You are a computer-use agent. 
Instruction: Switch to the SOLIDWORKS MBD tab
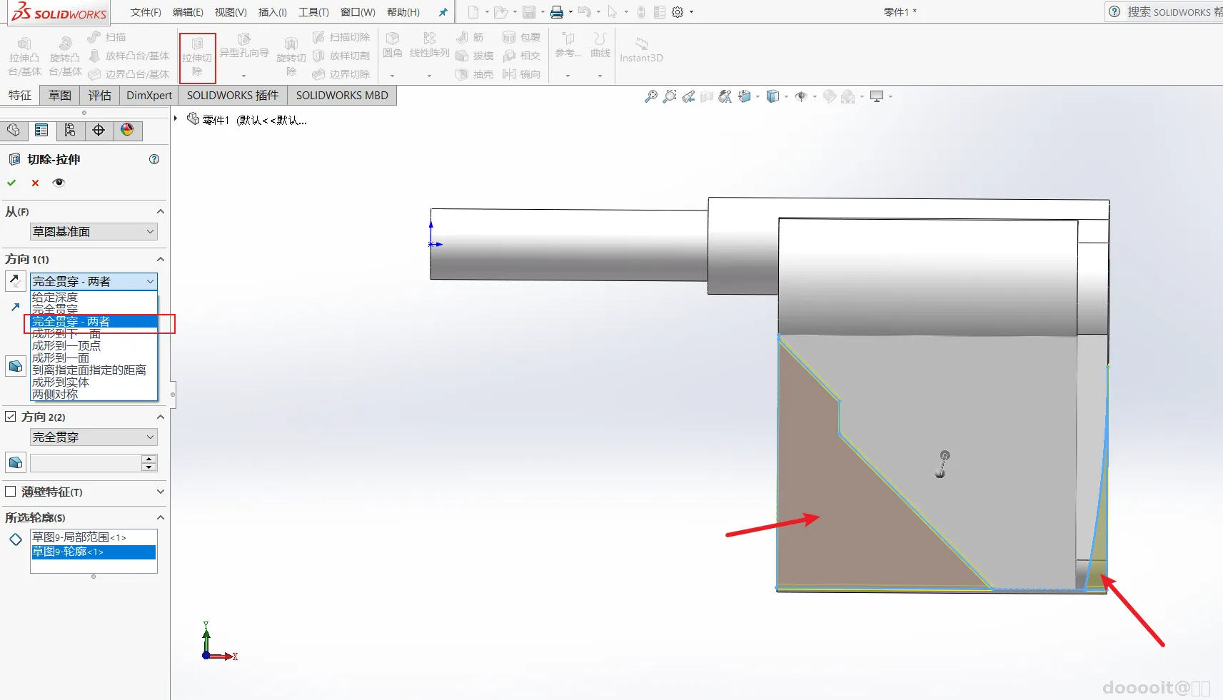(342, 96)
